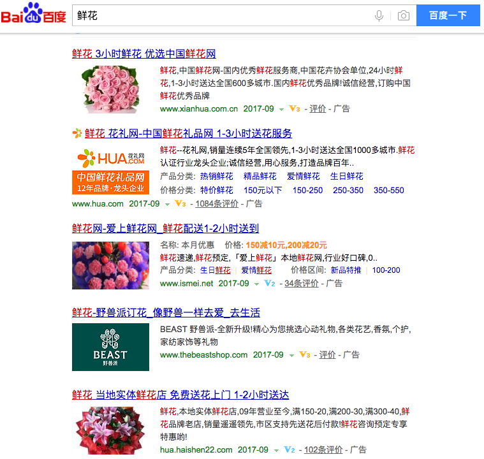Select the 100-200 price range link
The image size is (484, 459).
pyautogui.click(x=386, y=270)
